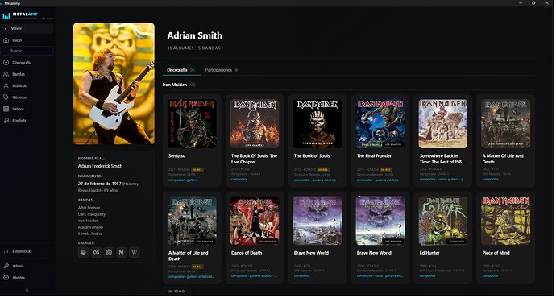The image size is (556, 298).
Task: Show more albums with 'Ver 13 más'
Action: 176,292
